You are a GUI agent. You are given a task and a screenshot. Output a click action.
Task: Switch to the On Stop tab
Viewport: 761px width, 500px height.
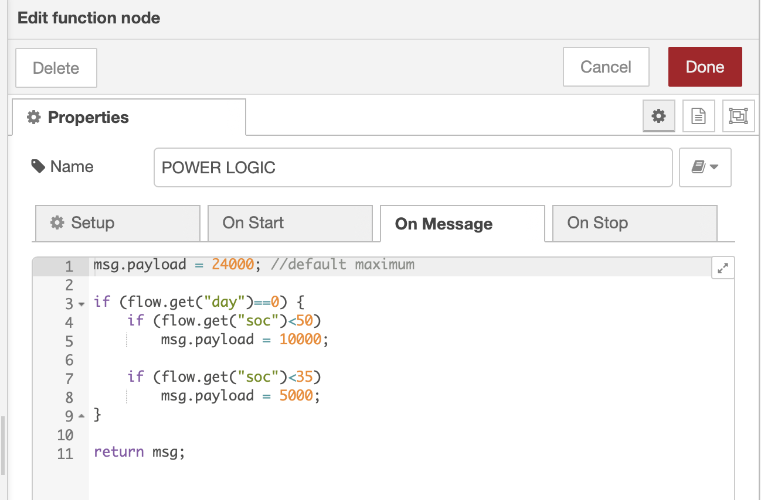(635, 223)
